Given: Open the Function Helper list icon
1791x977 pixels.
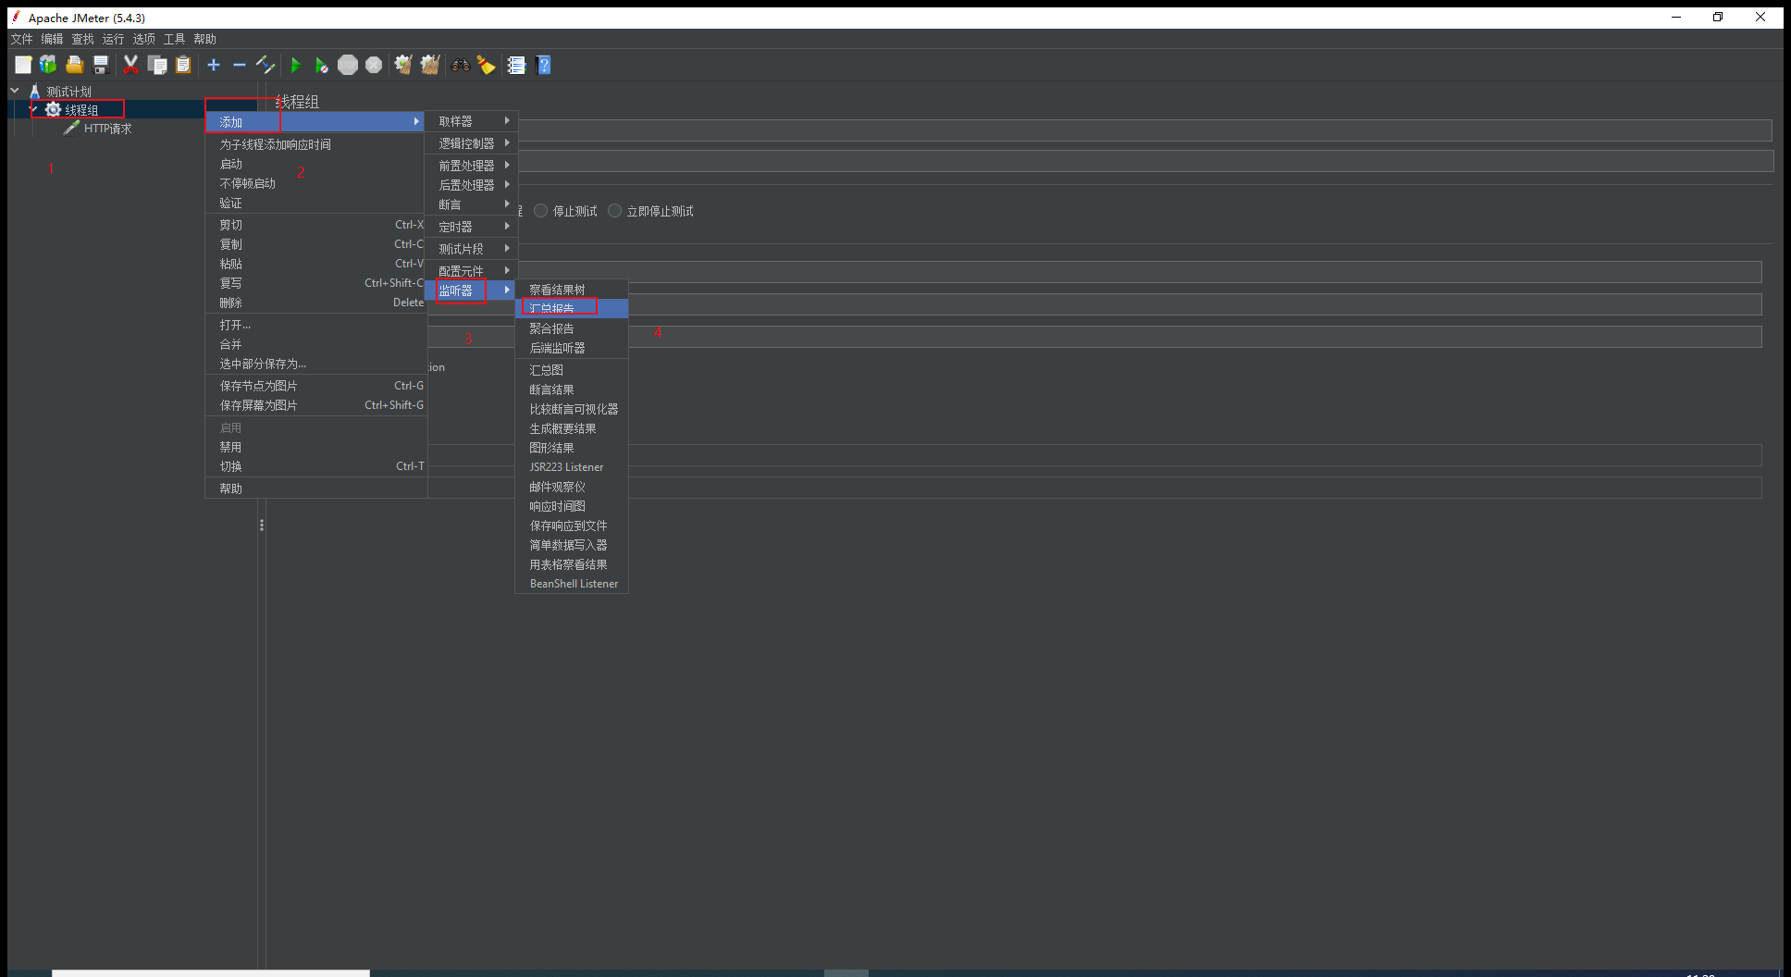Looking at the screenshot, I should (x=516, y=65).
